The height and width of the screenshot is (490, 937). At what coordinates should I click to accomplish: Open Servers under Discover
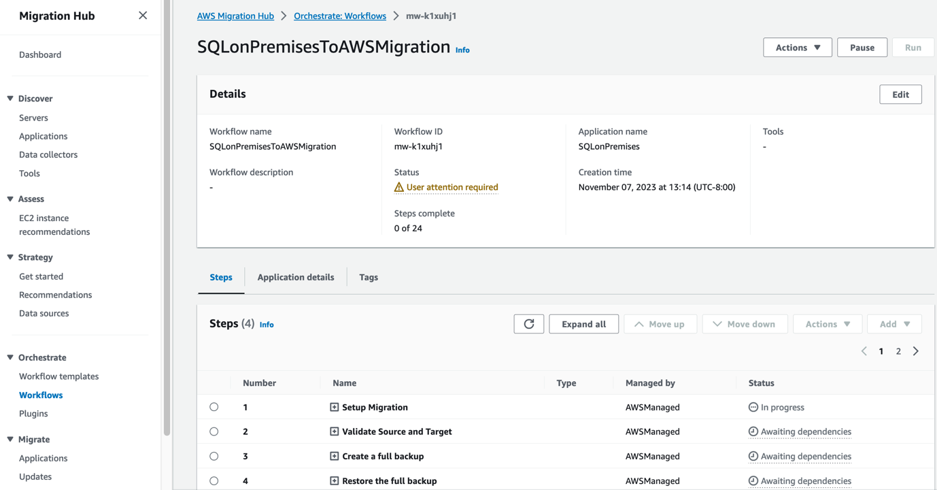tap(33, 118)
